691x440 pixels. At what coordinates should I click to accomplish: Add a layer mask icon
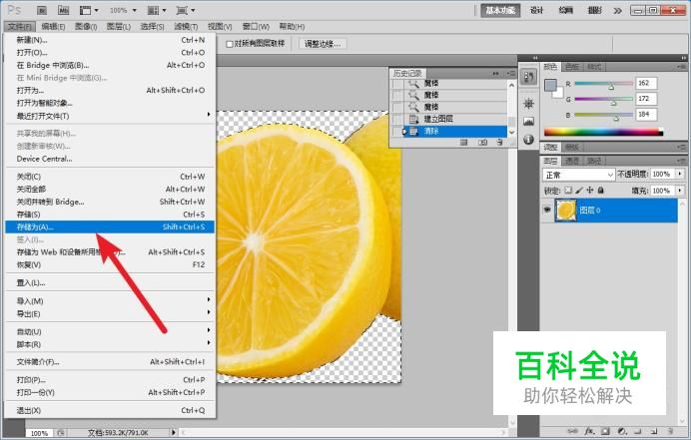pyautogui.click(x=605, y=431)
